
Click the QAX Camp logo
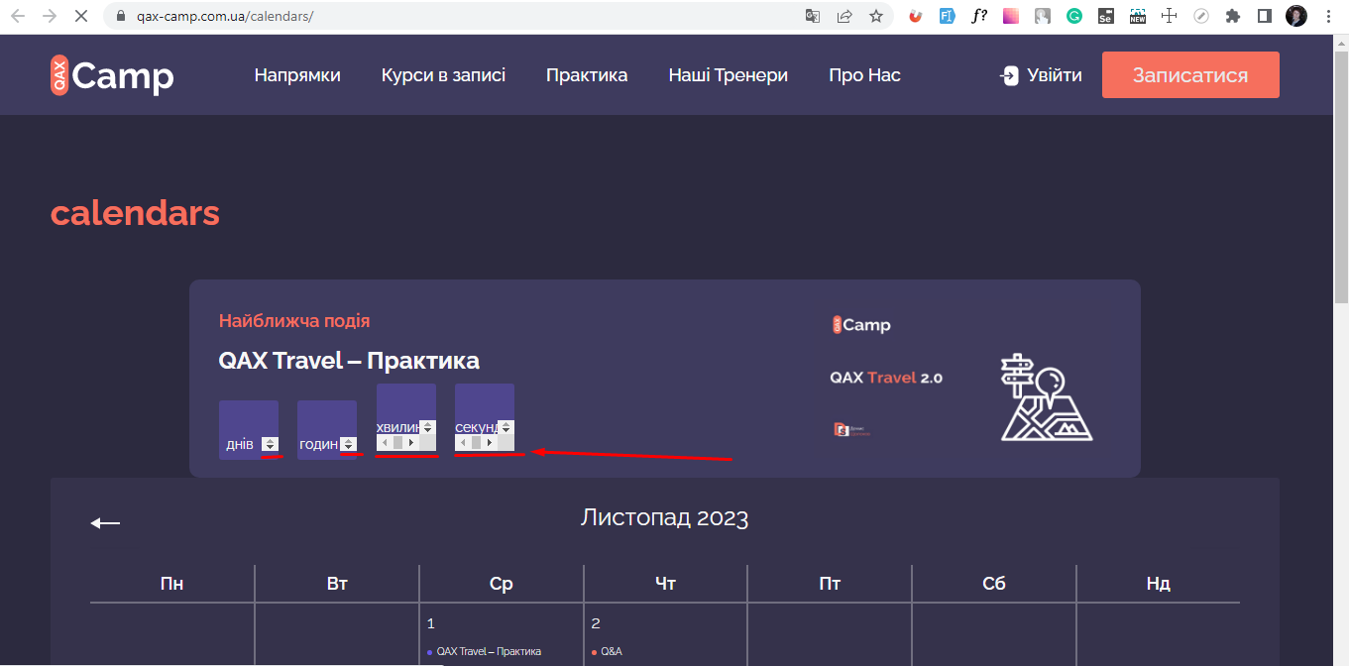[111, 74]
